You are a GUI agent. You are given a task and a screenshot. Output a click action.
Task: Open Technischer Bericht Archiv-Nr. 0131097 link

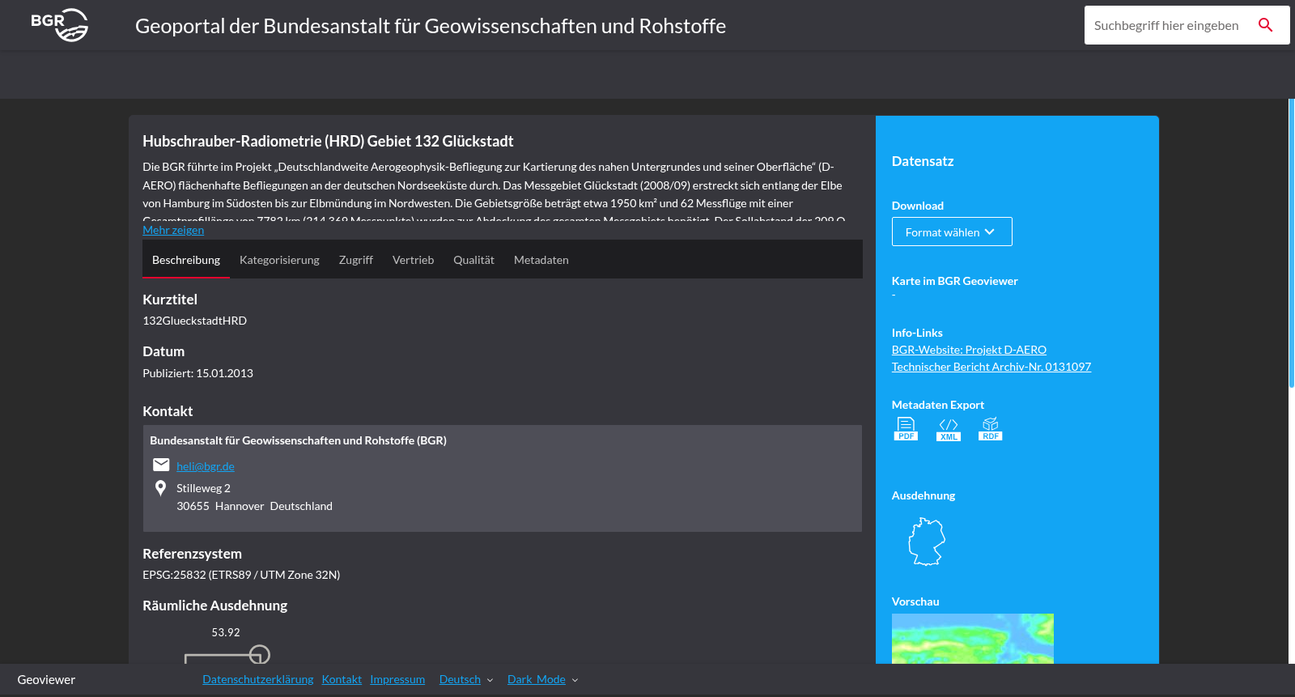[991, 367]
